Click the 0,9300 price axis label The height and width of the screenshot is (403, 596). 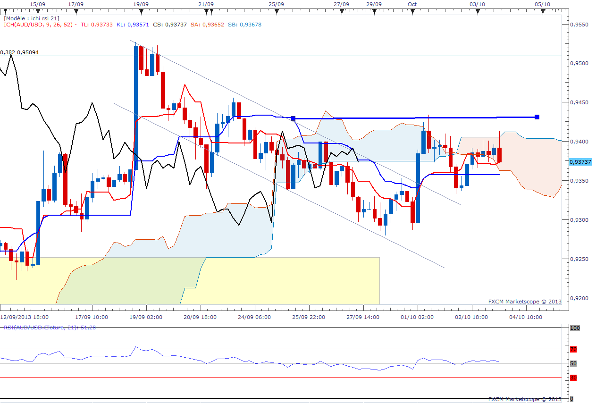[x=579, y=220]
